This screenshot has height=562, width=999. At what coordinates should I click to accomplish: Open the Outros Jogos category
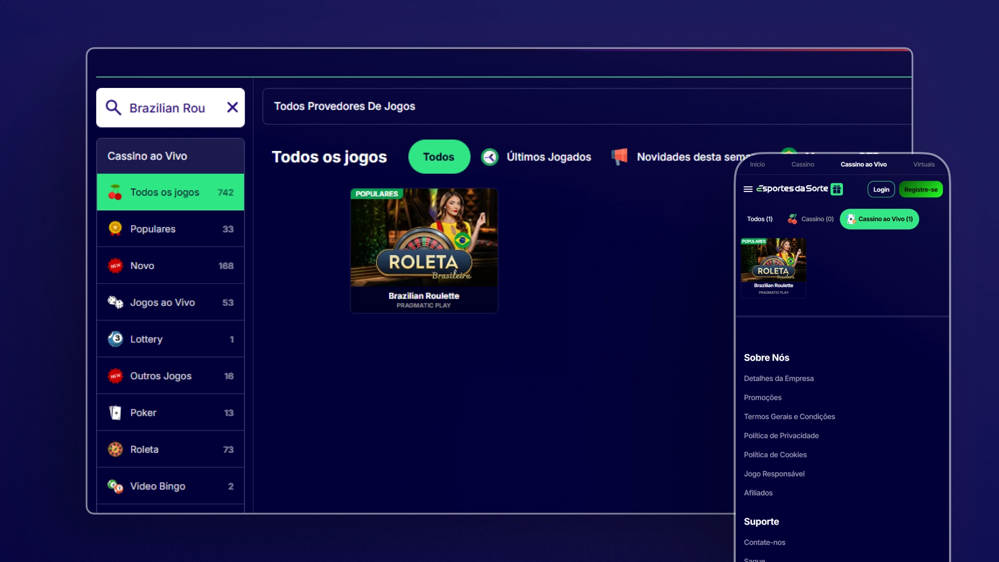(170, 376)
